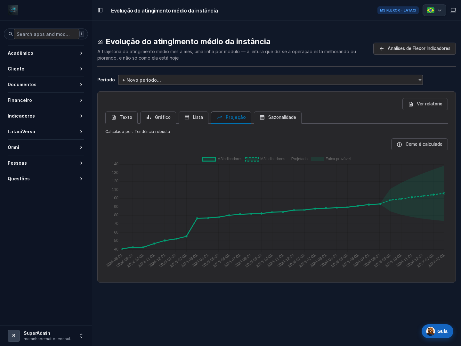
Task: Expand the Indicadores menu
Action: coord(46,116)
